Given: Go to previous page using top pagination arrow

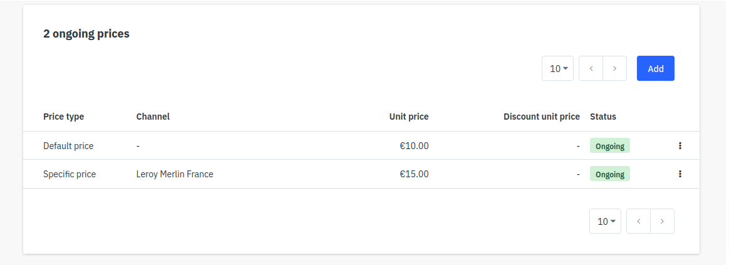Looking at the screenshot, I should tap(591, 68).
